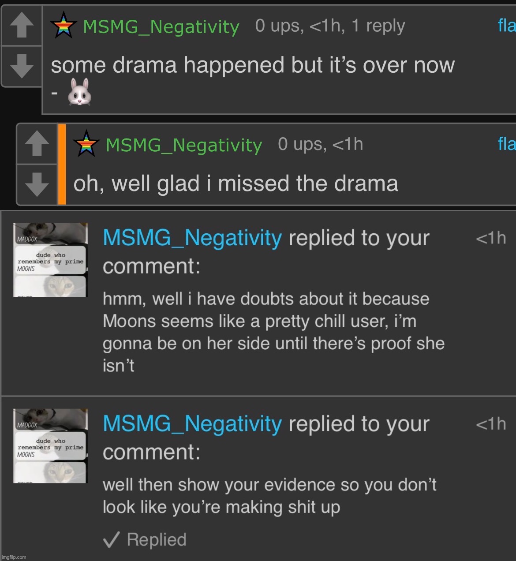This screenshot has width=516, height=561.
Task: Click the "<1h" timestamp on the first notification
Action: coord(491,237)
